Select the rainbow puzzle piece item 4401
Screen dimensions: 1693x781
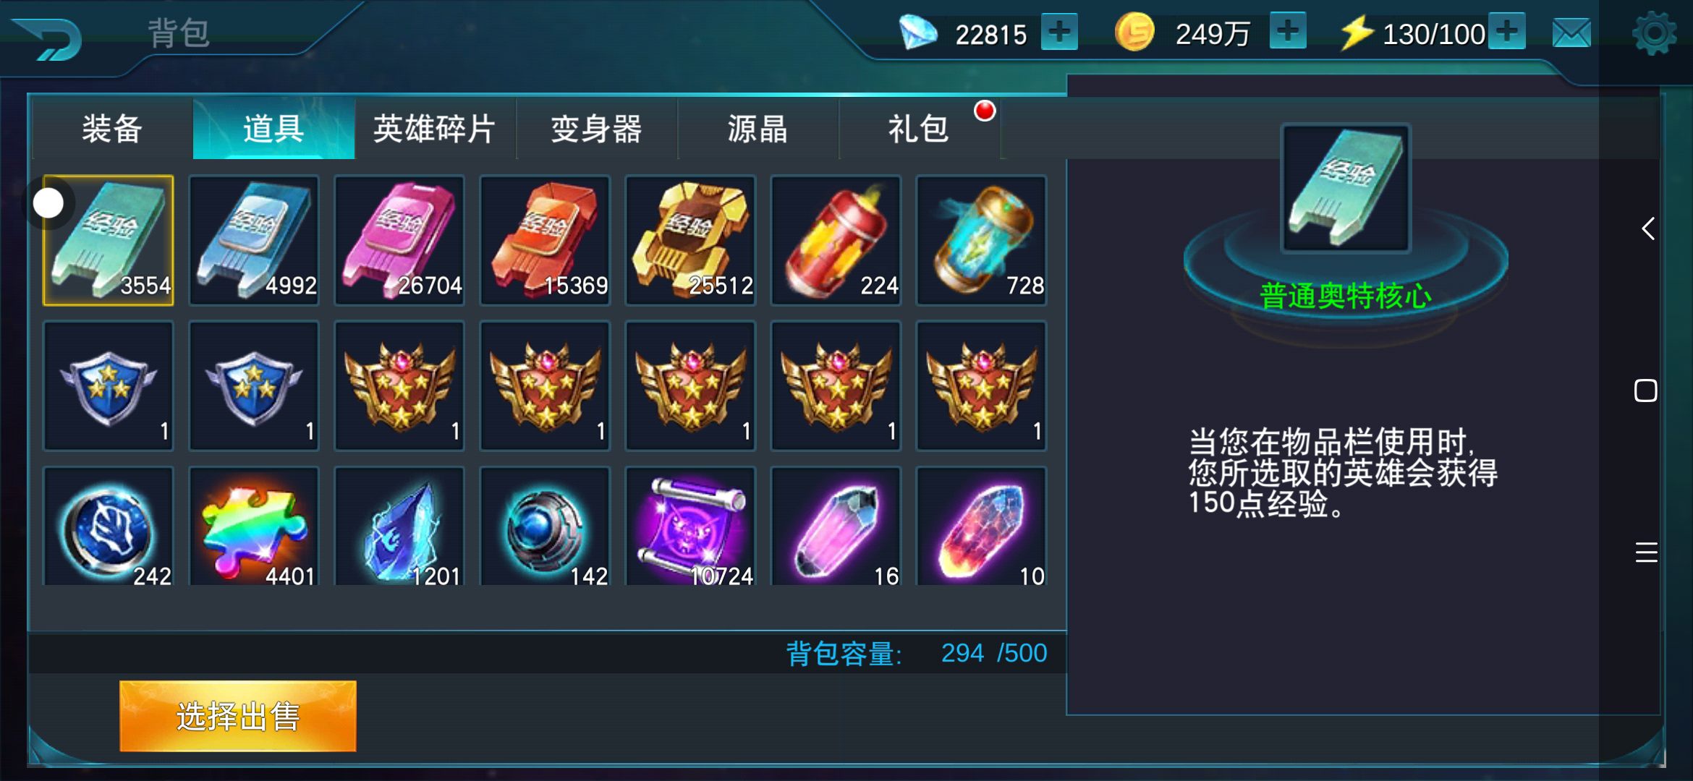254,526
